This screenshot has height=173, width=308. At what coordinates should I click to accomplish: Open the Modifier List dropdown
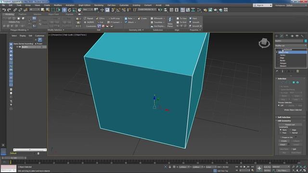(x=291, y=46)
